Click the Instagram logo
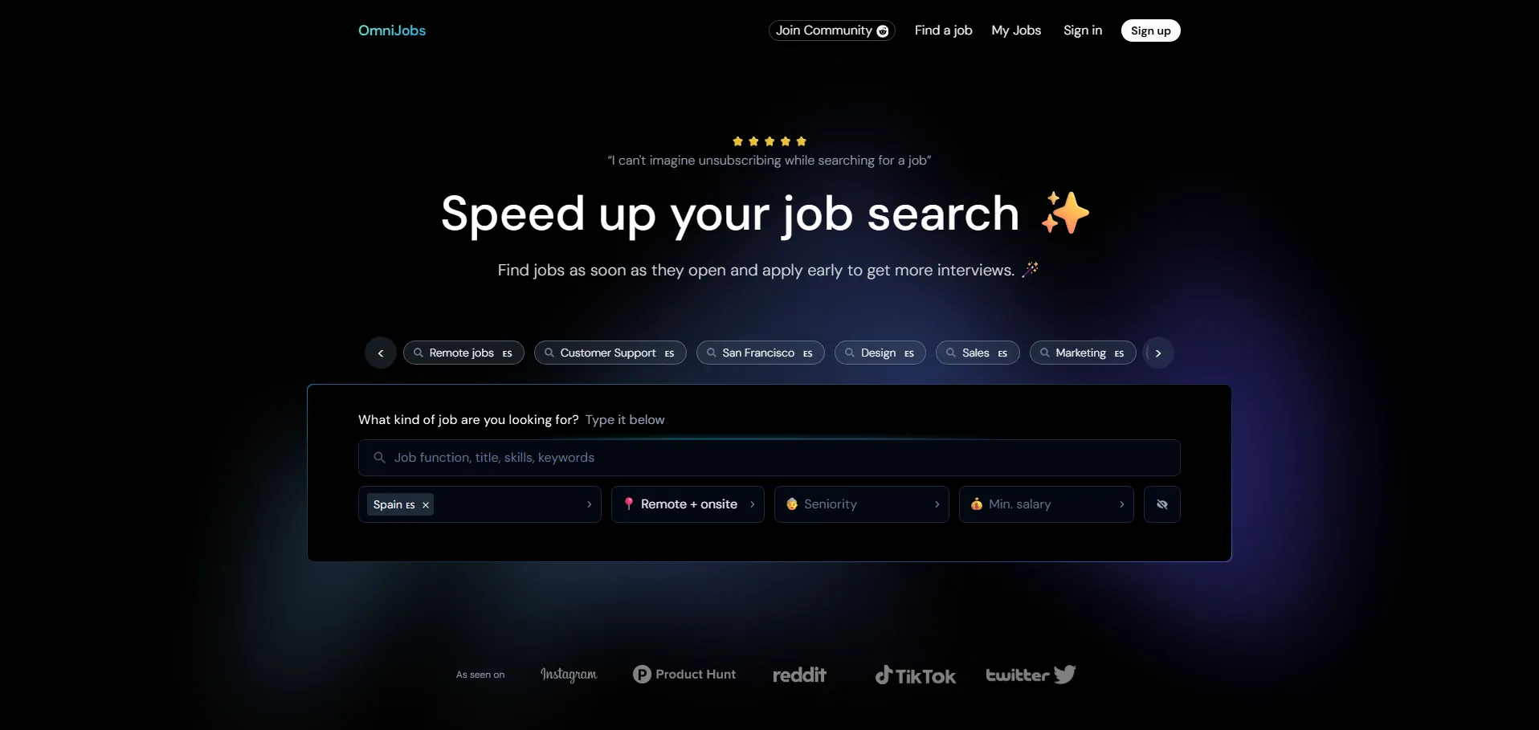The image size is (1539, 730). [x=569, y=675]
